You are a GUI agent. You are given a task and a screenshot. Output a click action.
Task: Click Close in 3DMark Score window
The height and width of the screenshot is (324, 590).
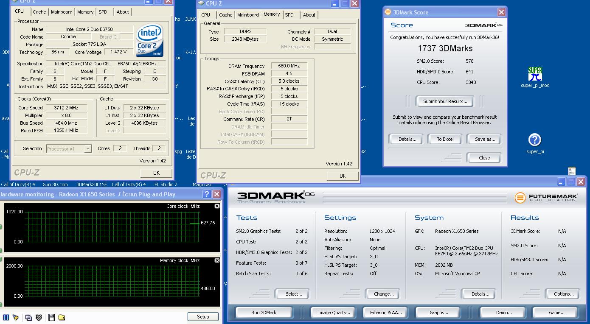[484, 157]
